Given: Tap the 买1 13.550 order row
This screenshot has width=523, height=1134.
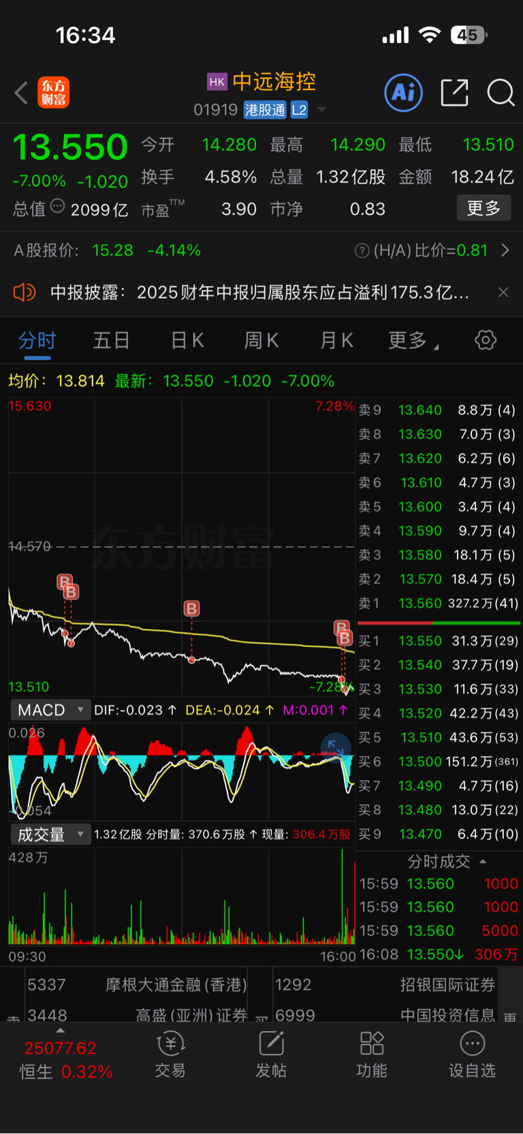Looking at the screenshot, I should pyautogui.click(x=439, y=641).
